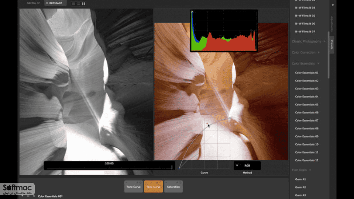
Task: Toggle the Saturation filter block
Action: click(173, 186)
